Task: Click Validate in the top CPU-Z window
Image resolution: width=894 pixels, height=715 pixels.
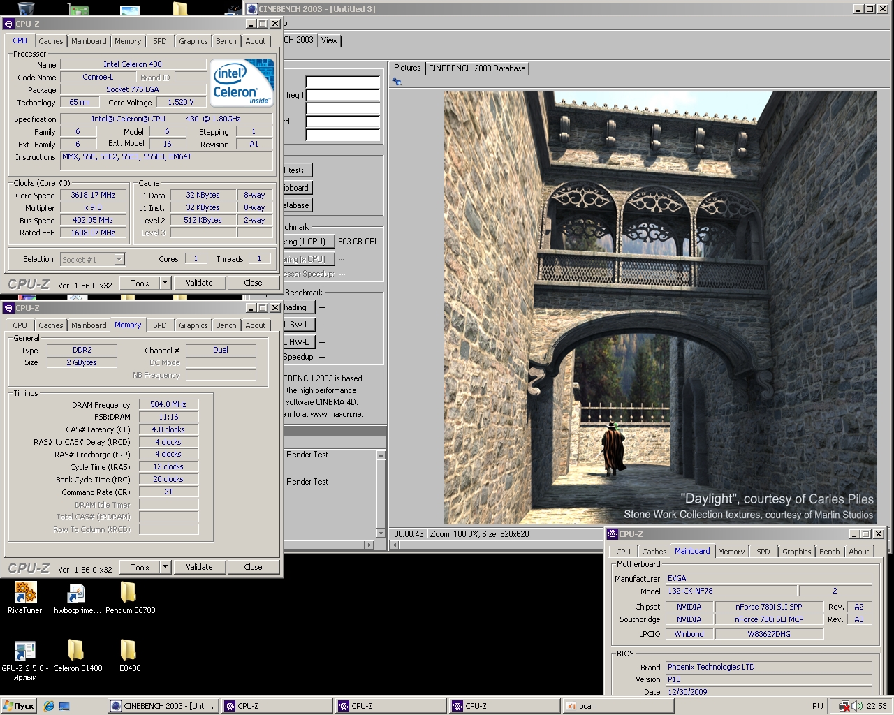Action: [x=199, y=283]
